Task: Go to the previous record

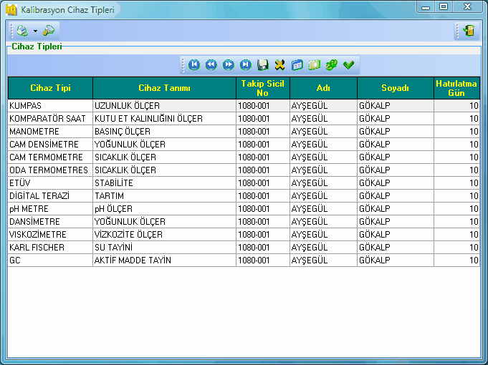Action: pos(211,65)
